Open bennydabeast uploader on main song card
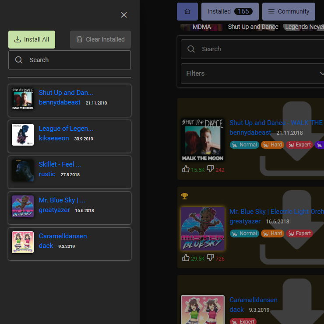 point(250,132)
